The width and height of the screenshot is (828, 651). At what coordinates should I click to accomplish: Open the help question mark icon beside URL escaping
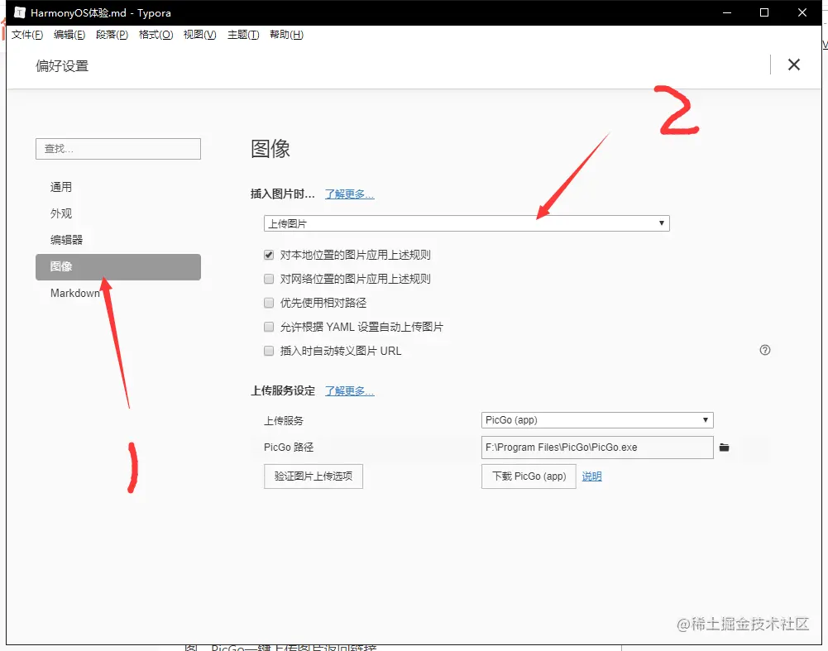tap(764, 350)
